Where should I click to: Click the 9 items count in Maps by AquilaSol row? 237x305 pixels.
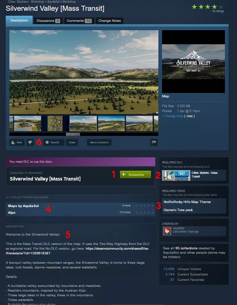pos(126,205)
